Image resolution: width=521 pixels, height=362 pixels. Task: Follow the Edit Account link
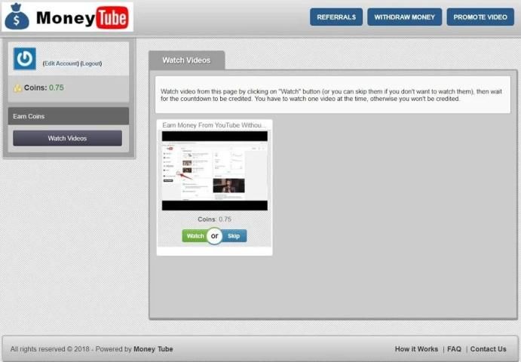(x=60, y=63)
